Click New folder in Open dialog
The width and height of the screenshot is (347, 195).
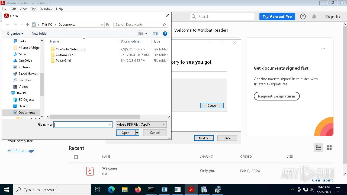[x=40, y=34]
